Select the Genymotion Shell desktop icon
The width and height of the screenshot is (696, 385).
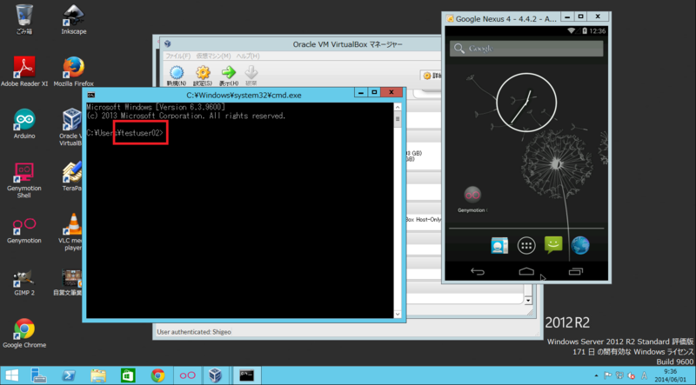point(24,179)
